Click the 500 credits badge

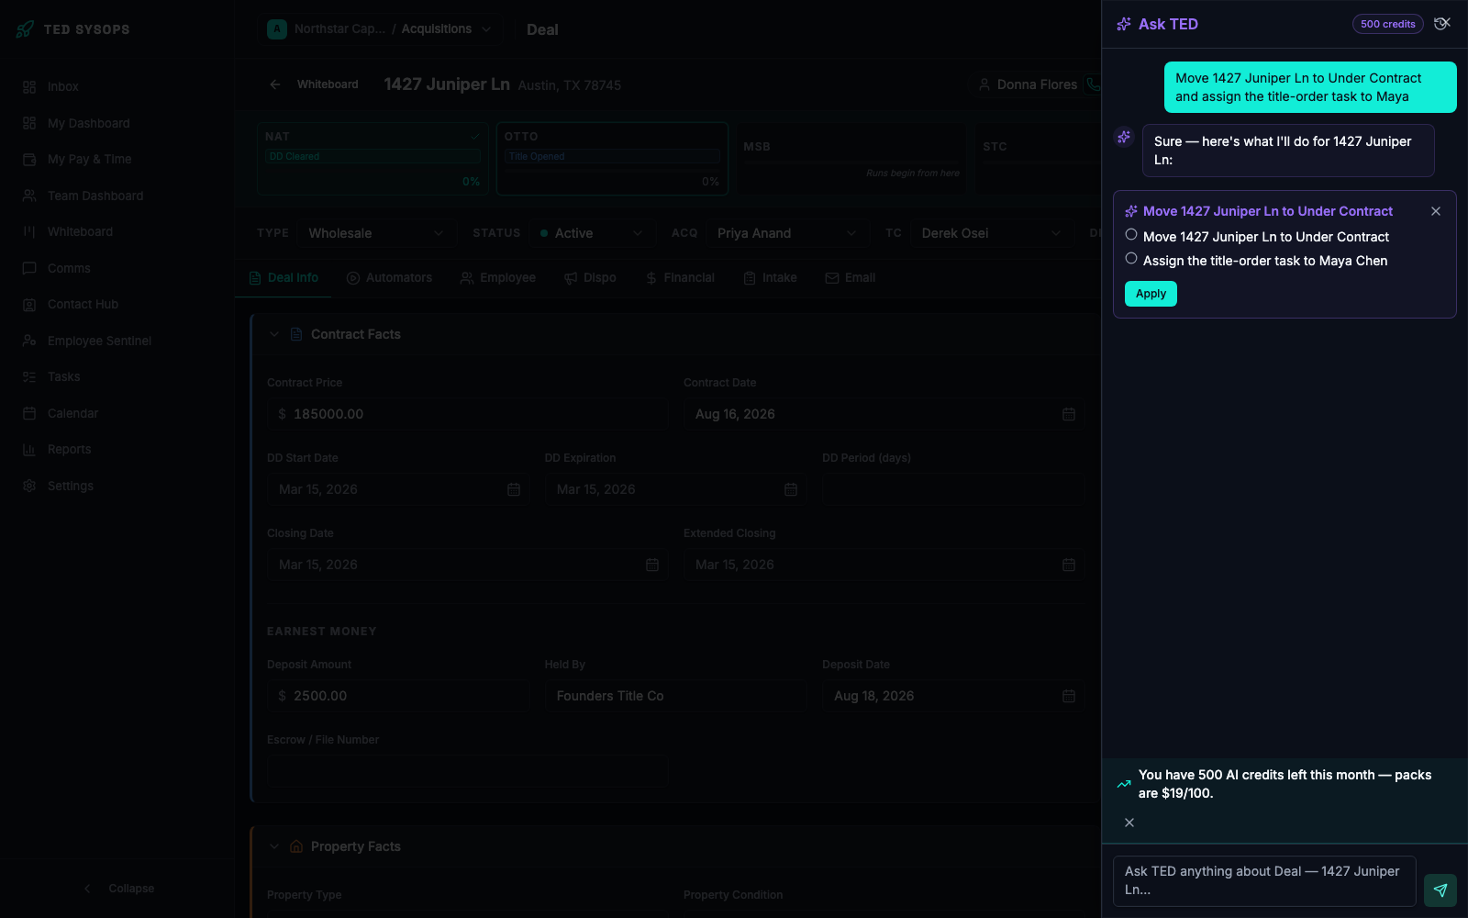pos(1387,24)
